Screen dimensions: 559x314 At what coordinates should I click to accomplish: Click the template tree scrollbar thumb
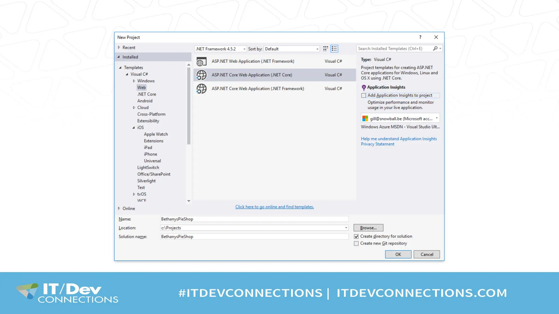click(188, 106)
